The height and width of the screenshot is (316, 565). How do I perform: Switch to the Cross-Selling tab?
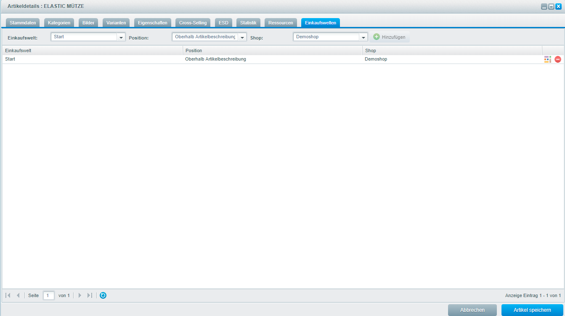point(193,23)
